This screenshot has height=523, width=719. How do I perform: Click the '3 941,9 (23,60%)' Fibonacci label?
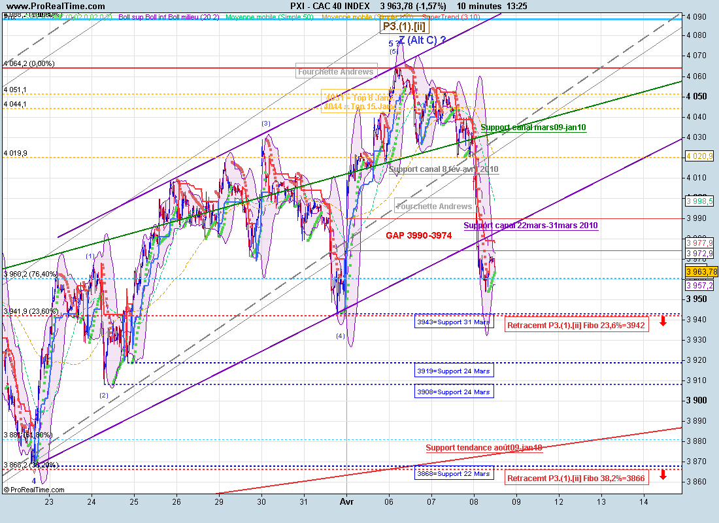[31, 311]
